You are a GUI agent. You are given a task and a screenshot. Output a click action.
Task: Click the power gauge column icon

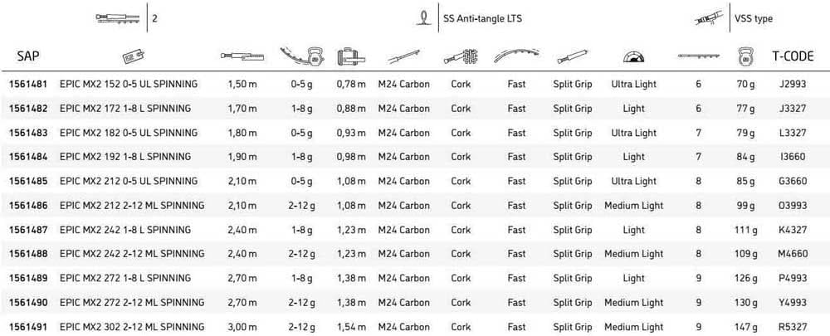tap(633, 56)
